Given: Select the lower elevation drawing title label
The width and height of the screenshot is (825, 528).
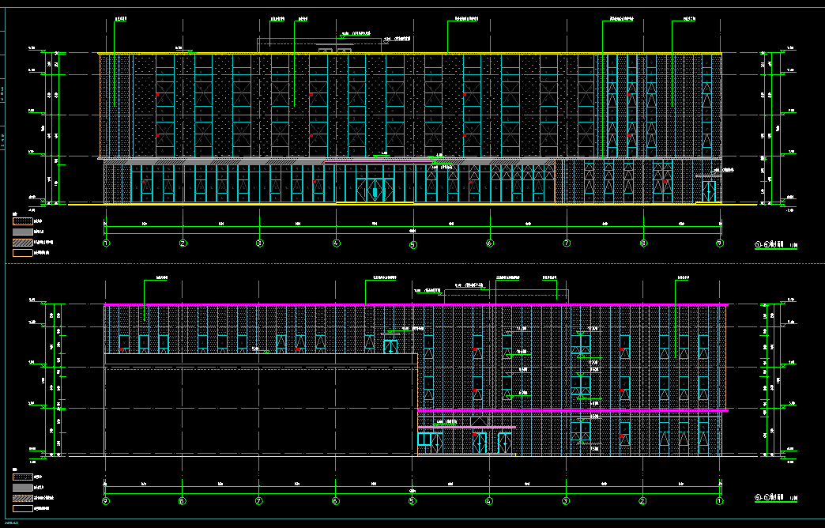Looking at the screenshot, I should (776, 500).
